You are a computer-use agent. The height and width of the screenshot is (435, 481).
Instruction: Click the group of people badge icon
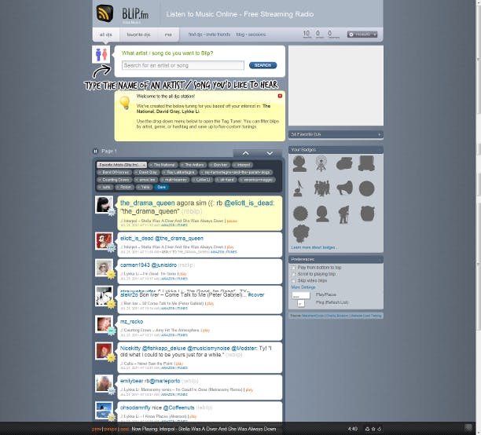pyautogui.click(x=321, y=188)
